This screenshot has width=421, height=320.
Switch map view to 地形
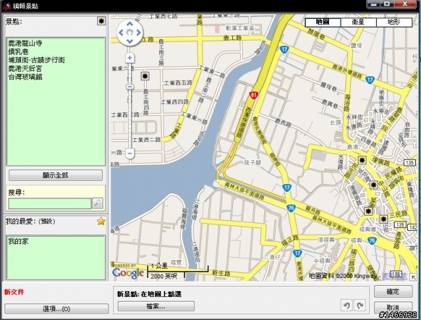click(x=394, y=22)
